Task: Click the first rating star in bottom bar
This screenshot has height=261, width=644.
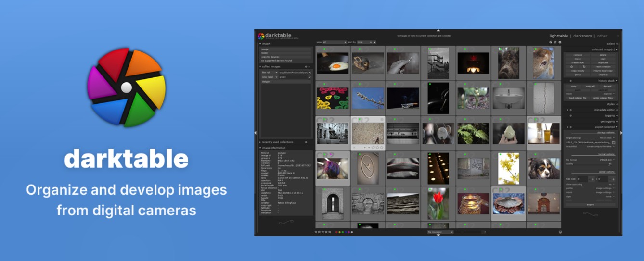Action: (x=316, y=232)
